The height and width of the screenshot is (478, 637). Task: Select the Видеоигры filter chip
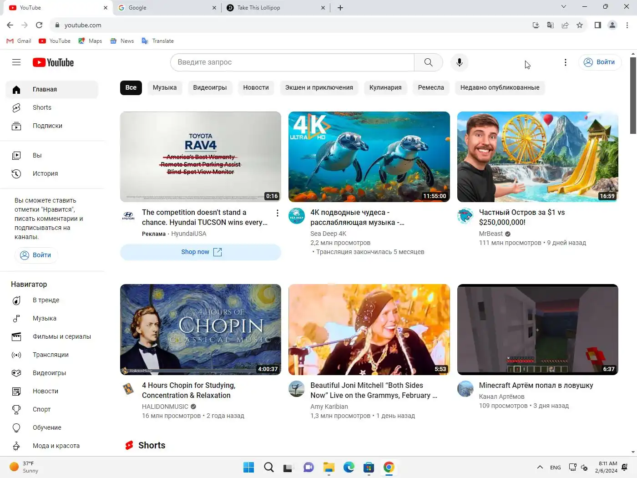[210, 87]
